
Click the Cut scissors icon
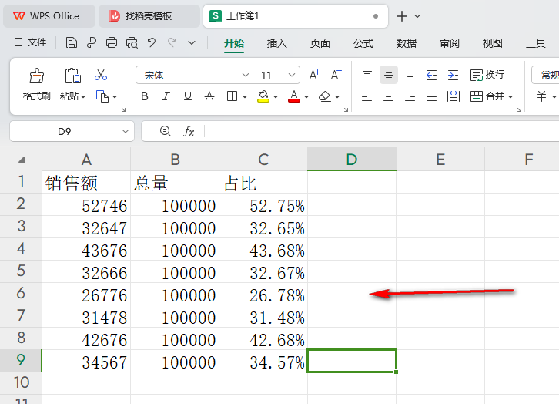click(x=101, y=75)
